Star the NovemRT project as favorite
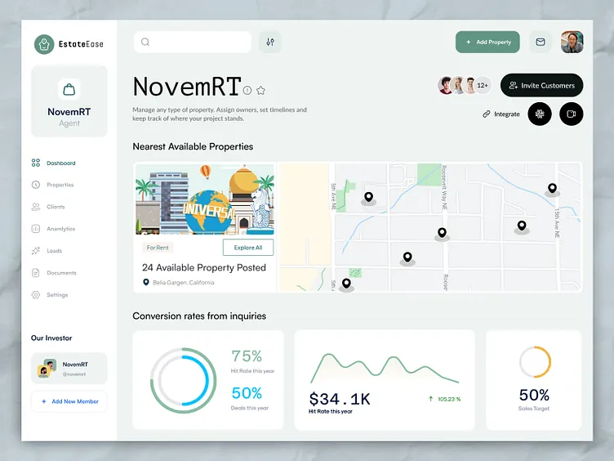 tap(260, 90)
